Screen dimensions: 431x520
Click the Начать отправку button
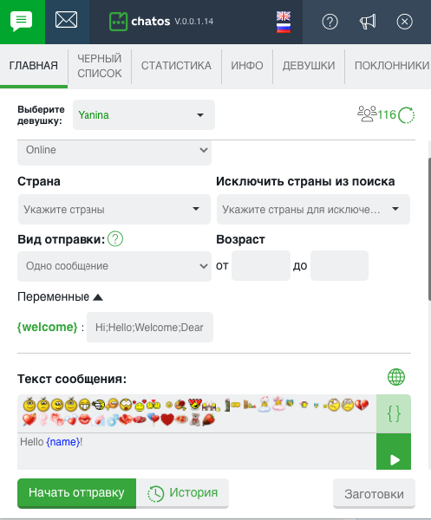pos(76,493)
